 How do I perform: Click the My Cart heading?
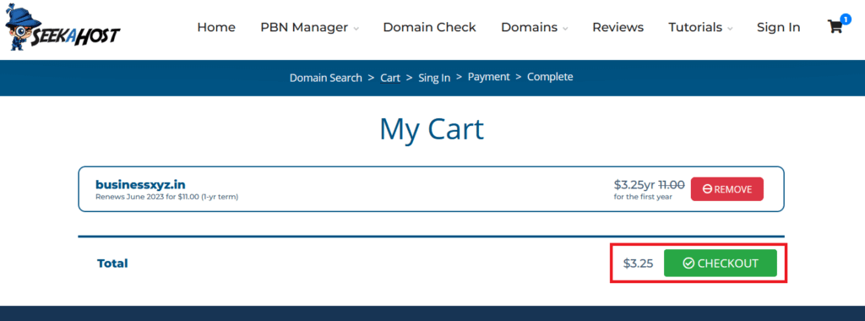point(432,129)
